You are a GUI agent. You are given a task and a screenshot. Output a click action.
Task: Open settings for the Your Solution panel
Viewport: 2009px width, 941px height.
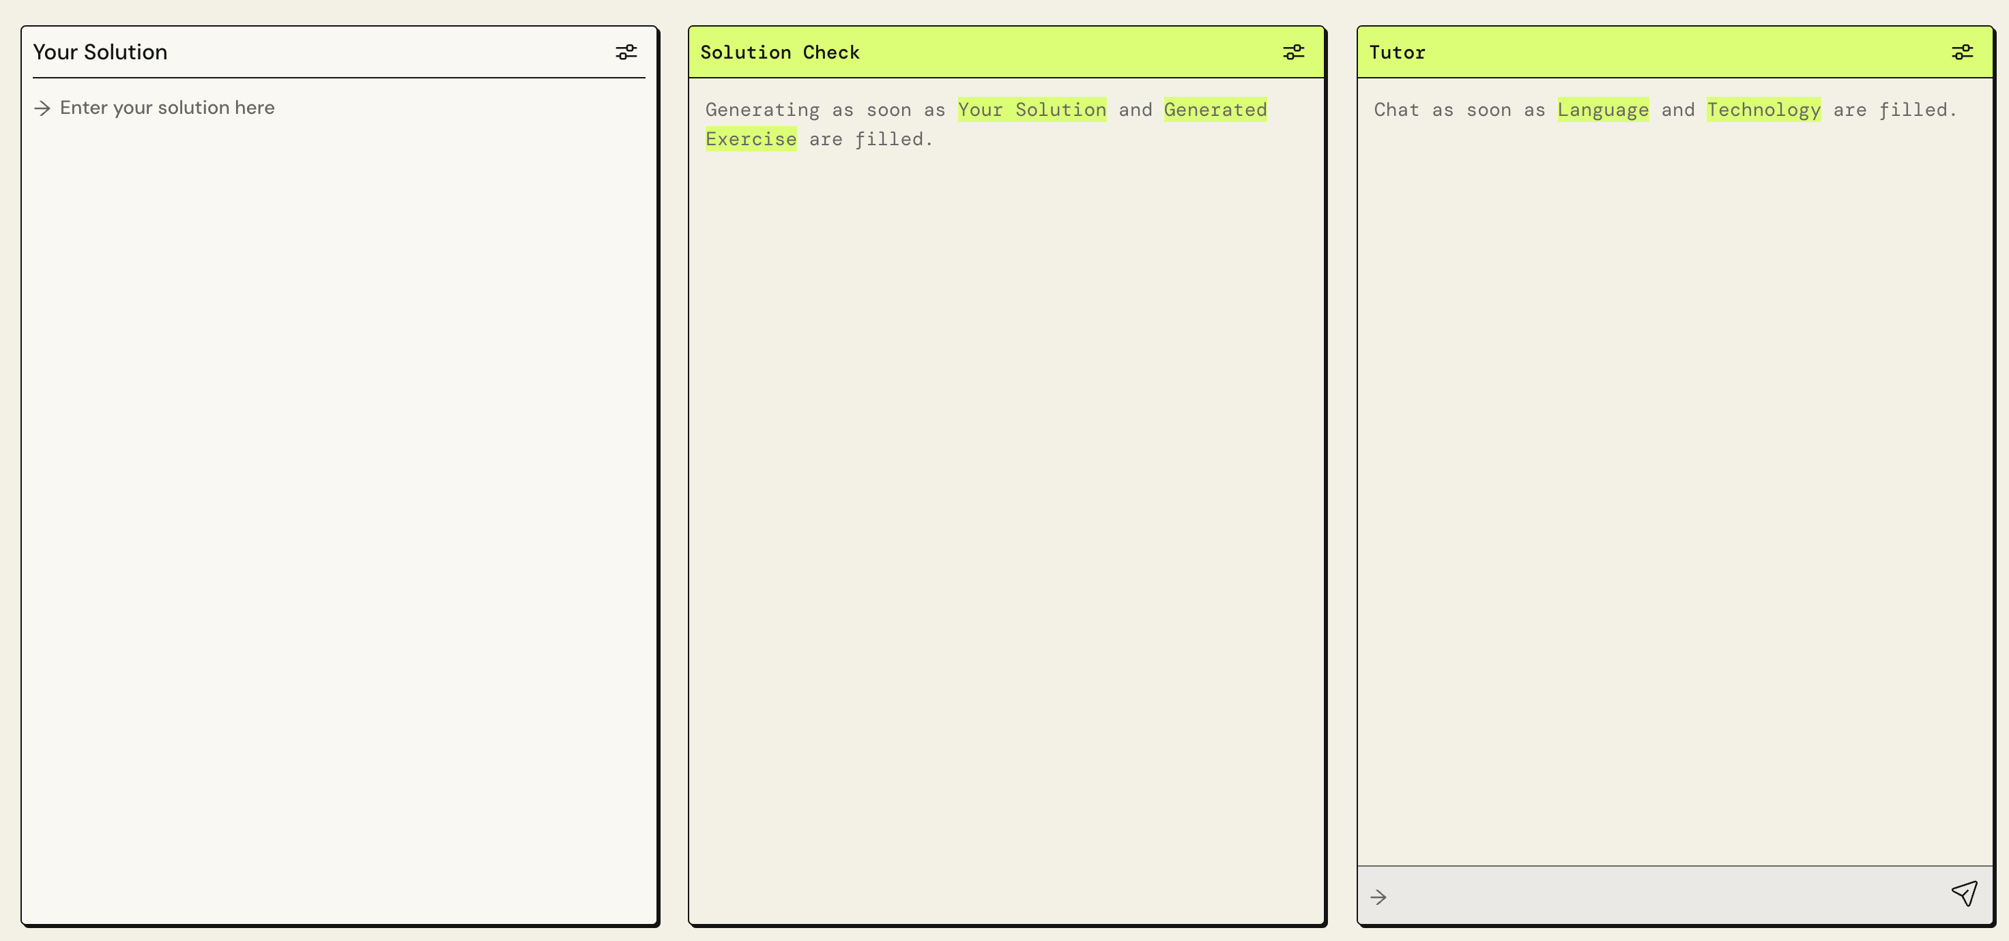tap(626, 51)
